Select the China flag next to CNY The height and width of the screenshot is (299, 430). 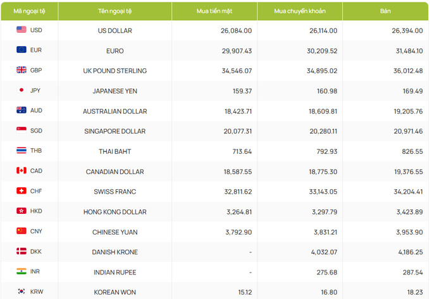[x=21, y=231]
